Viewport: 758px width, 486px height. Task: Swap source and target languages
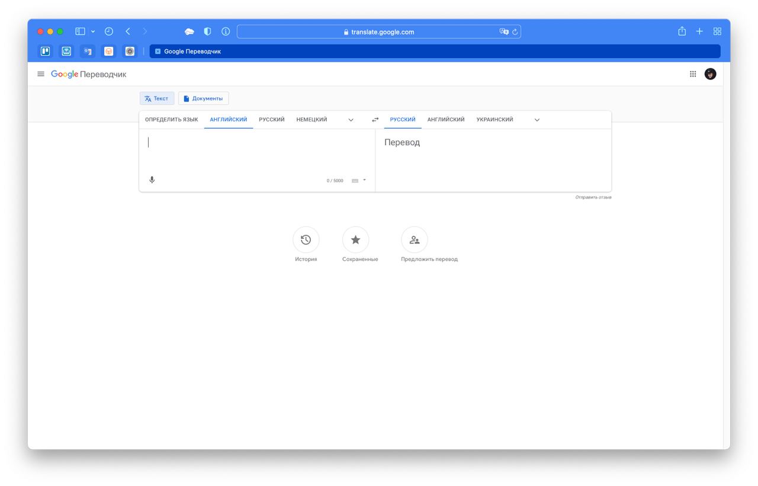click(375, 120)
